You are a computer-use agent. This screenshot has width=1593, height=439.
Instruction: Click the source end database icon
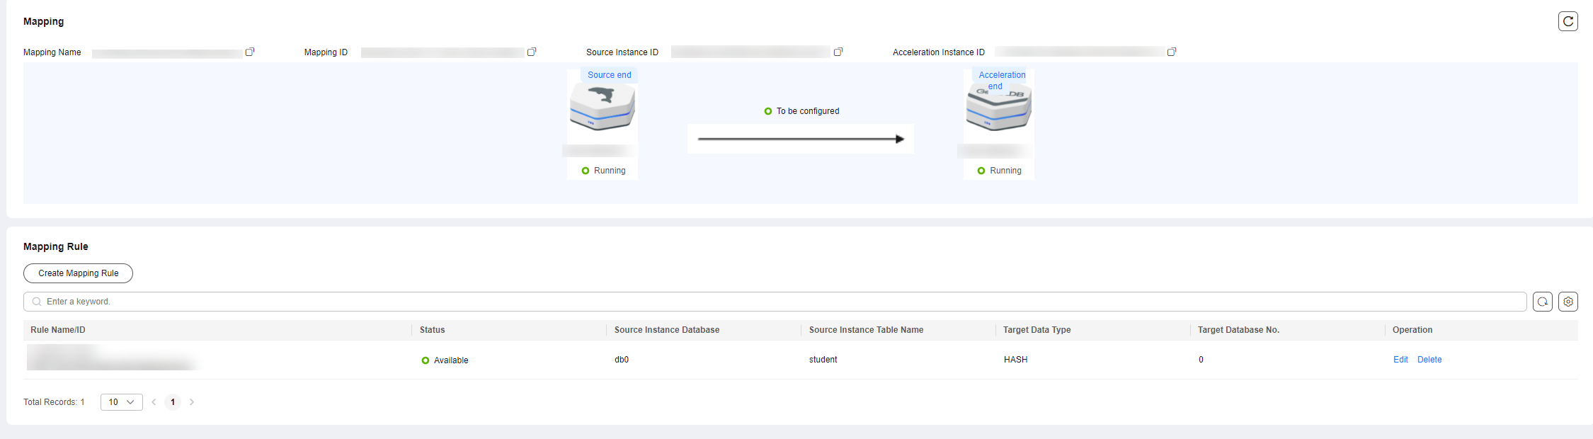[x=602, y=108]
